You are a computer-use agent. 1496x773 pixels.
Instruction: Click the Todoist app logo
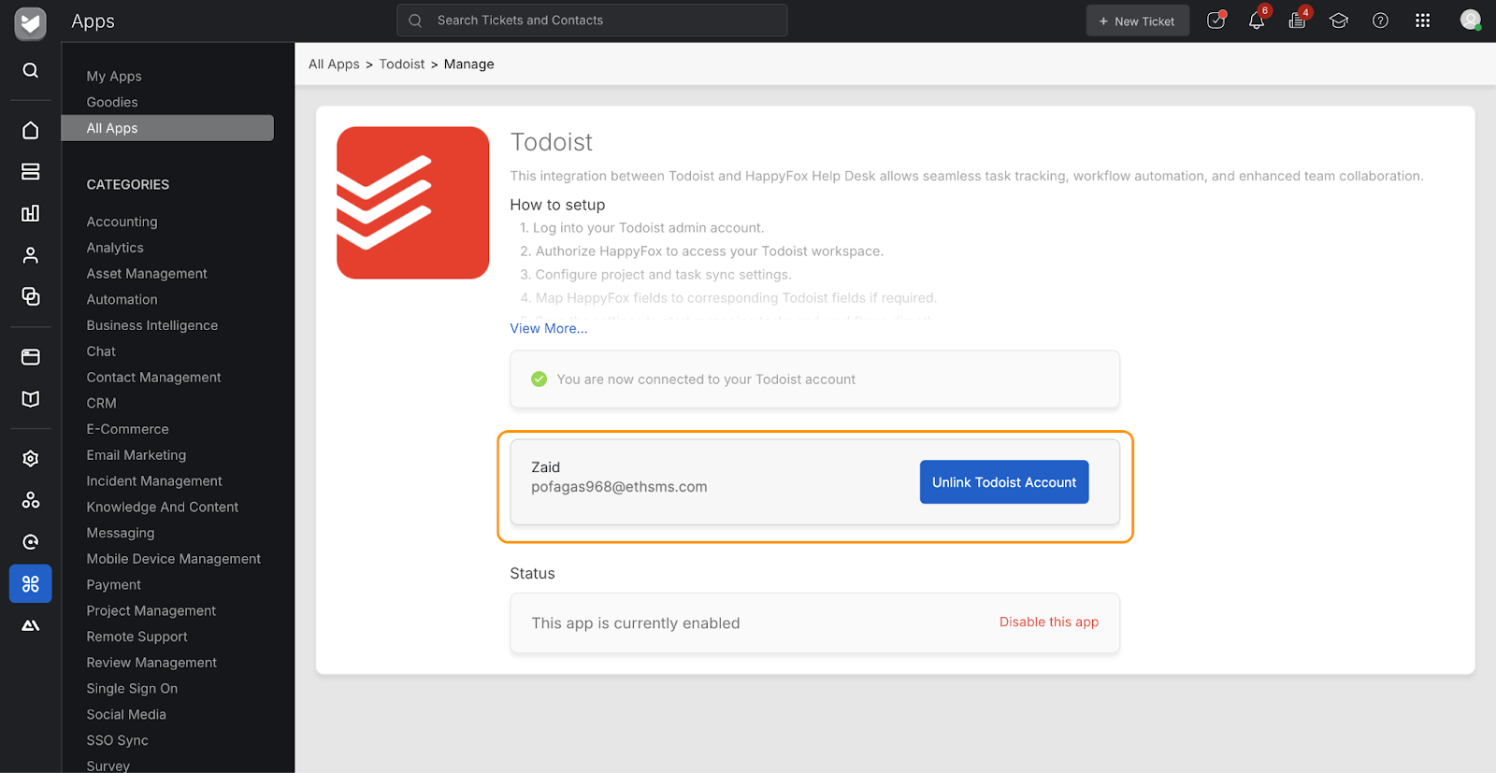pyautogui.click(x=412, y=203)
